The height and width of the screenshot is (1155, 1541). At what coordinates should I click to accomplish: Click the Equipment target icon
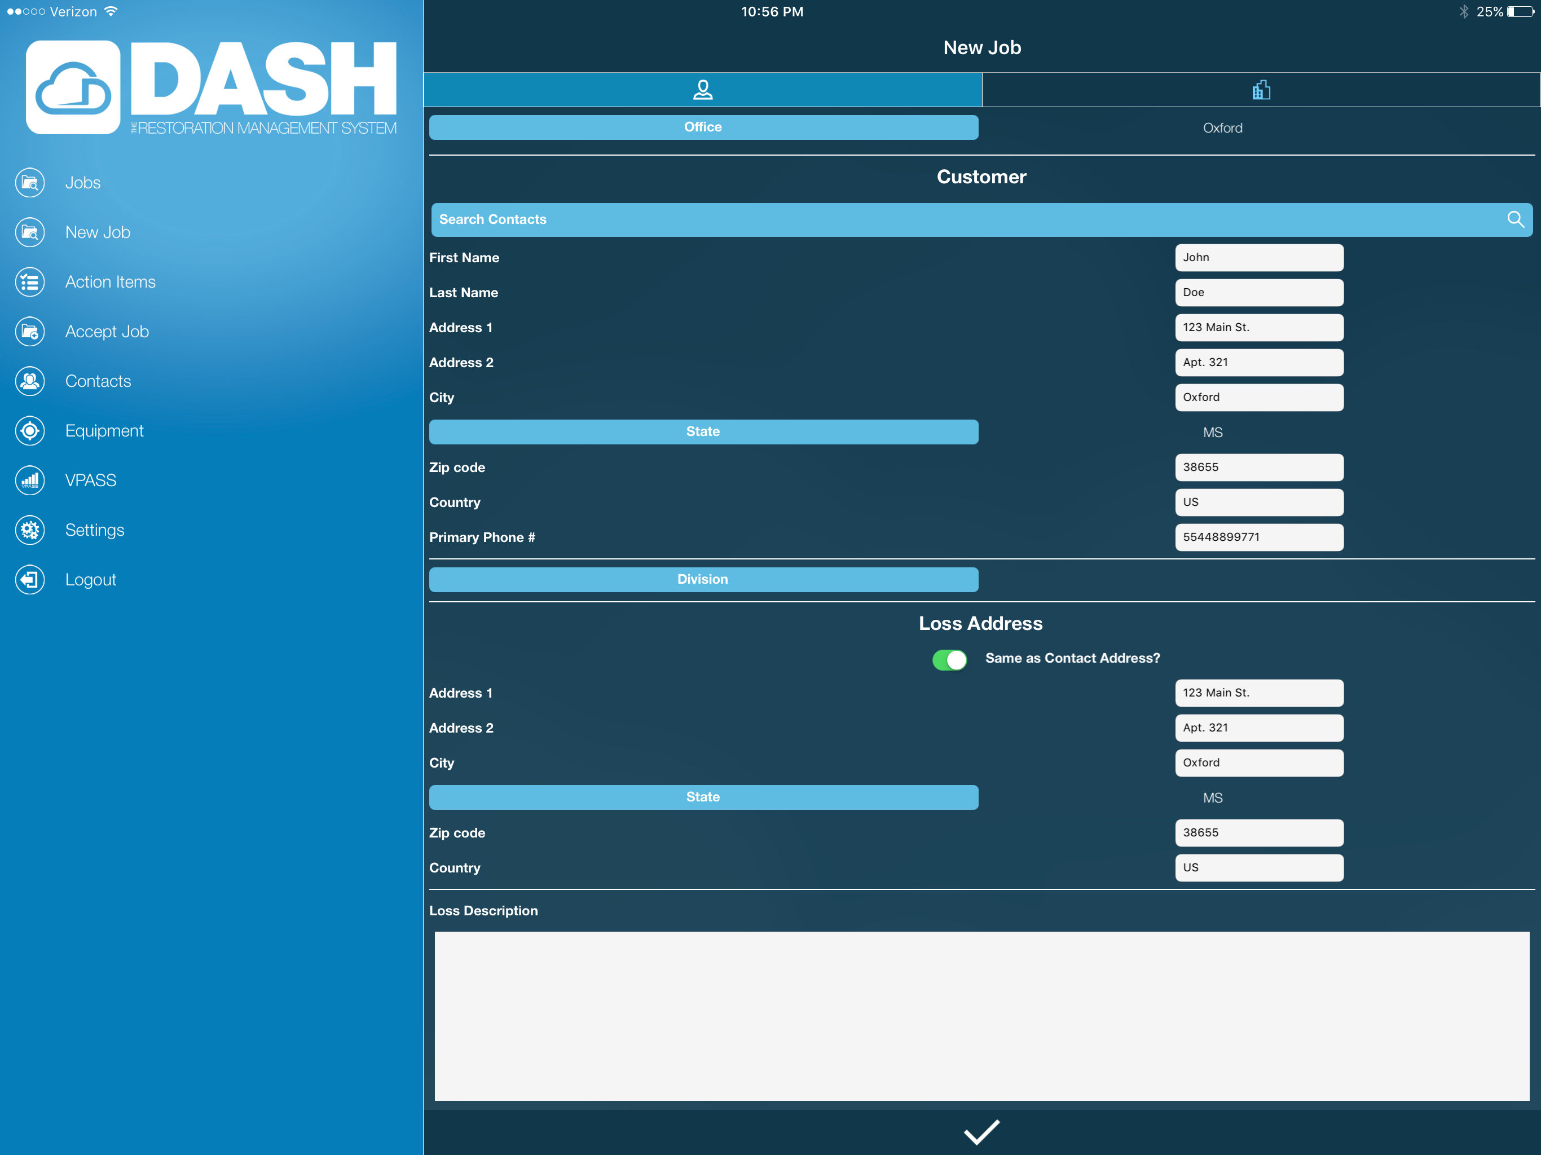(30, 430)
